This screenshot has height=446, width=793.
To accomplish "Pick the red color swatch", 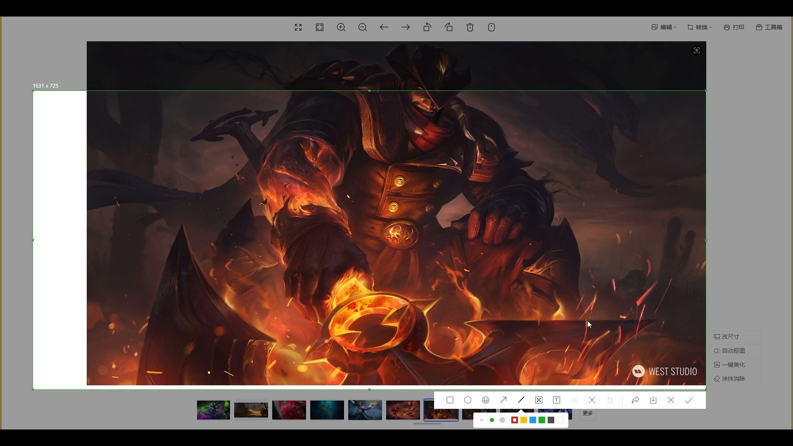I will (515, 420).
